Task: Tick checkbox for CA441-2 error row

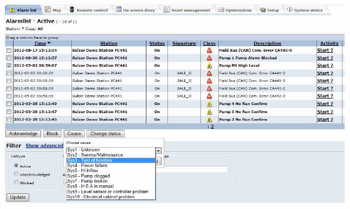Action: pos(9,73)
